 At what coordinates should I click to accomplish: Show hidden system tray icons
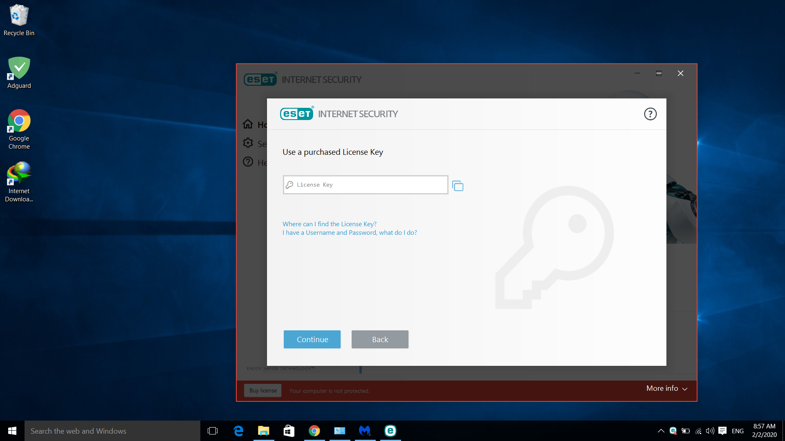661,431
